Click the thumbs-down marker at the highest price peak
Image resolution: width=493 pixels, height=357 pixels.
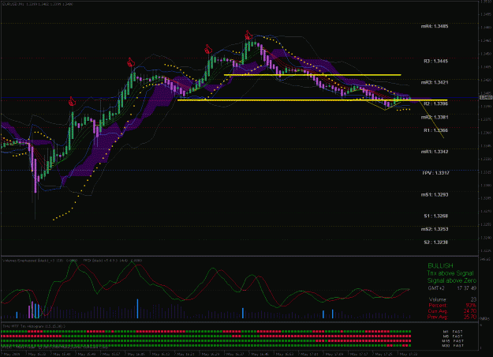(248, 35)
